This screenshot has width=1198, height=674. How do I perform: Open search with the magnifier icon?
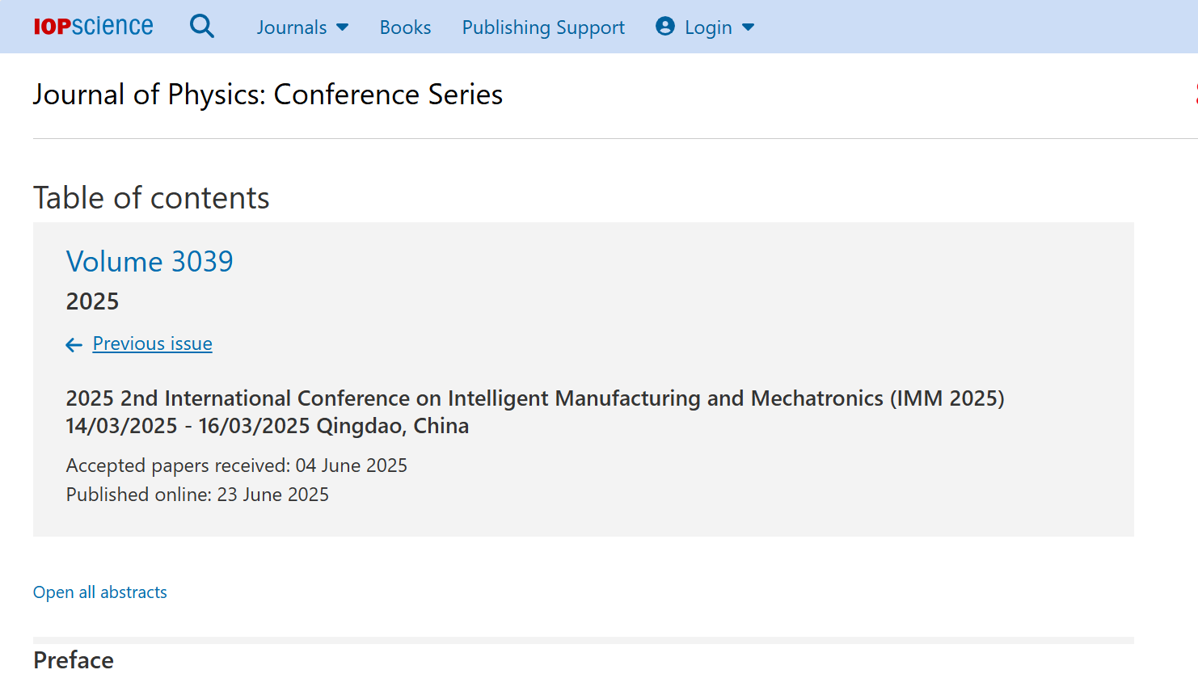[201, 27]
